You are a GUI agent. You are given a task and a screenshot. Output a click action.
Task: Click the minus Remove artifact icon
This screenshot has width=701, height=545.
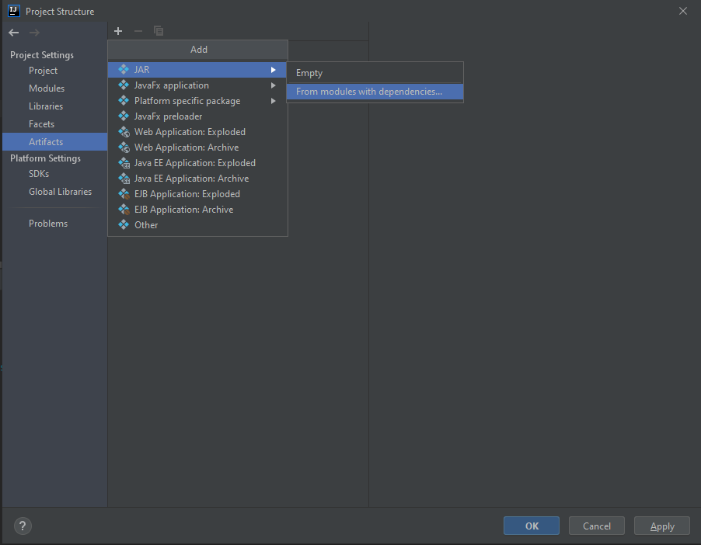pyautogui.click(x=138, y=31)
